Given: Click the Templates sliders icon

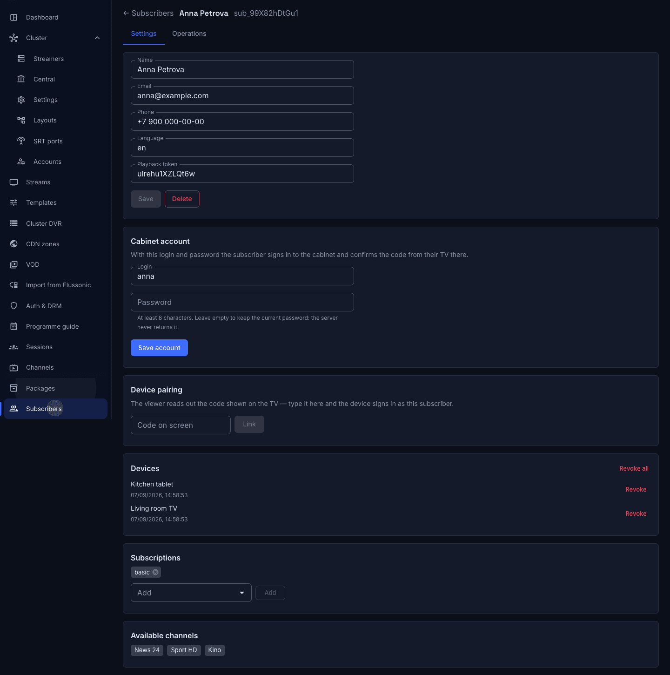Looking at the screenshot, I should (14, 202).
